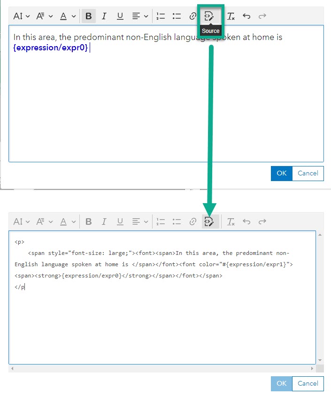The image size is (331, 396).
Task: Toggle active Source view in lower editor
Action: pos(210,222)
